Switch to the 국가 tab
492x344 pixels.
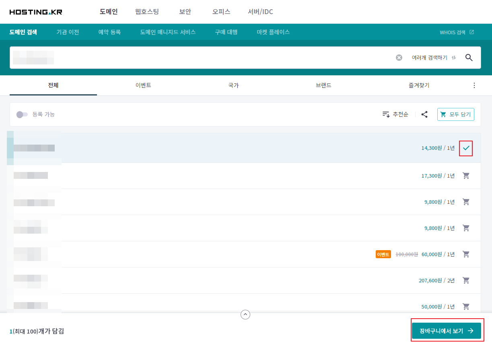pyautogui.click(x=233, y=85)
